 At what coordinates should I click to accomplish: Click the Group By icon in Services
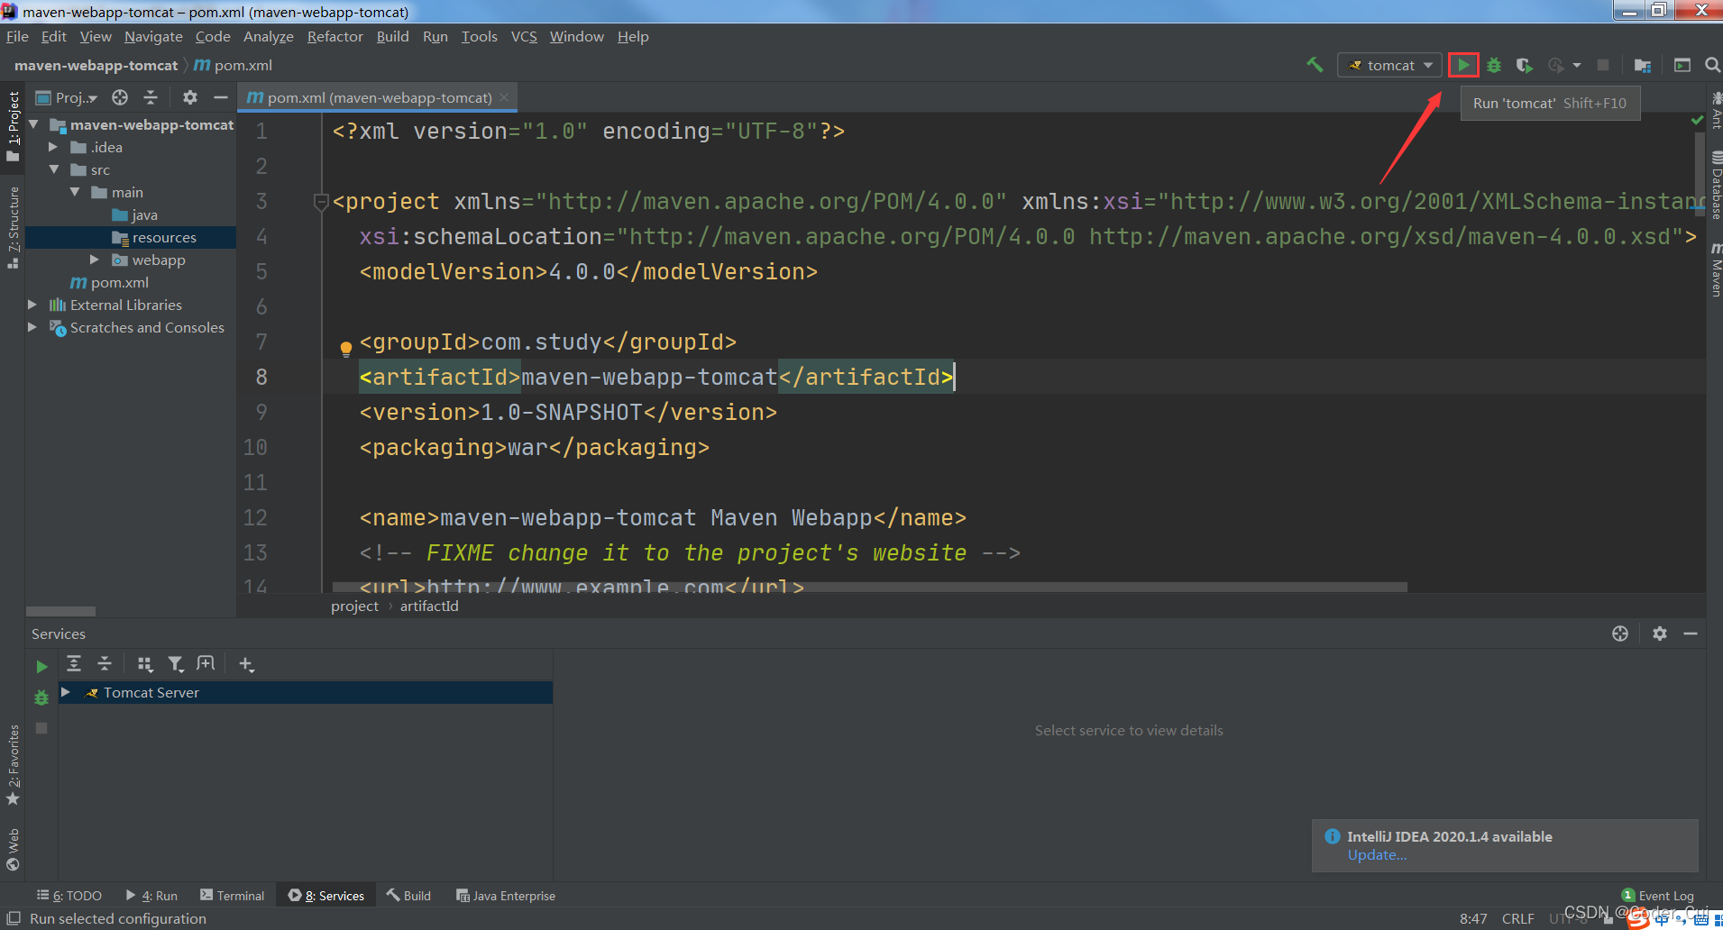point(145,664)
